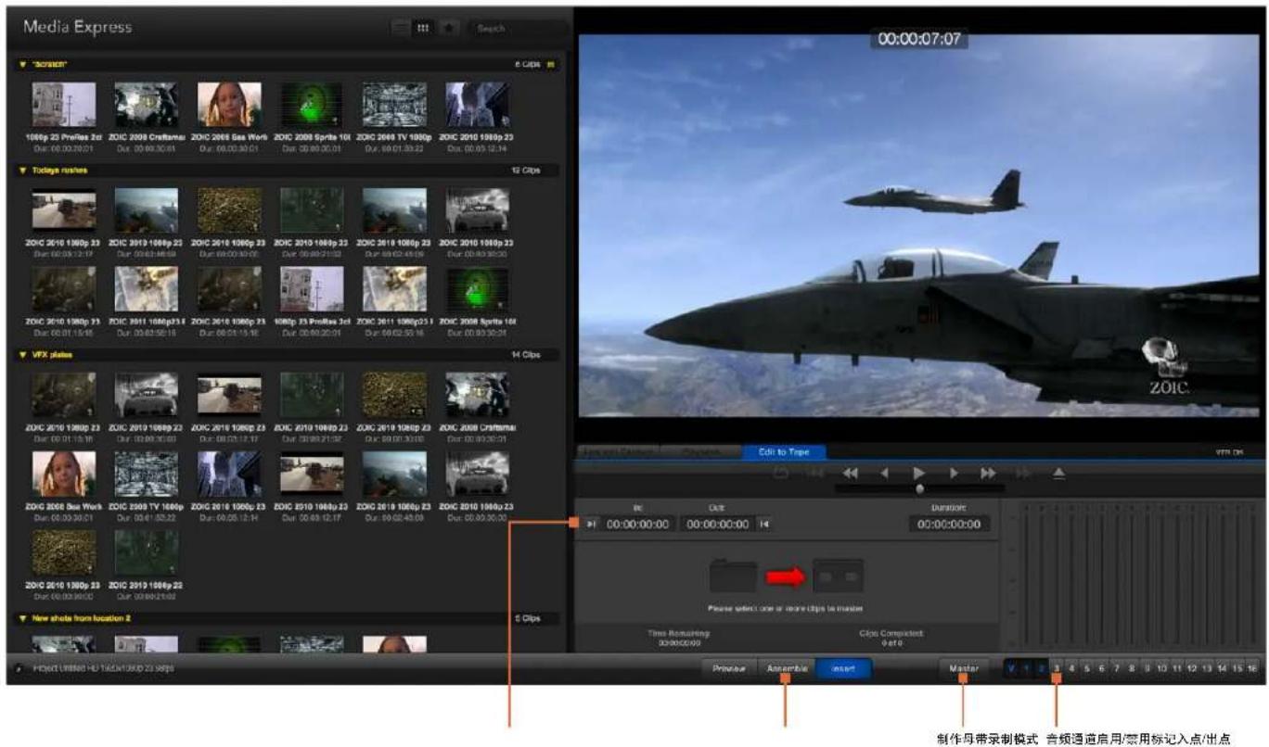Collapse the "scratch" bin

point(23,65)
